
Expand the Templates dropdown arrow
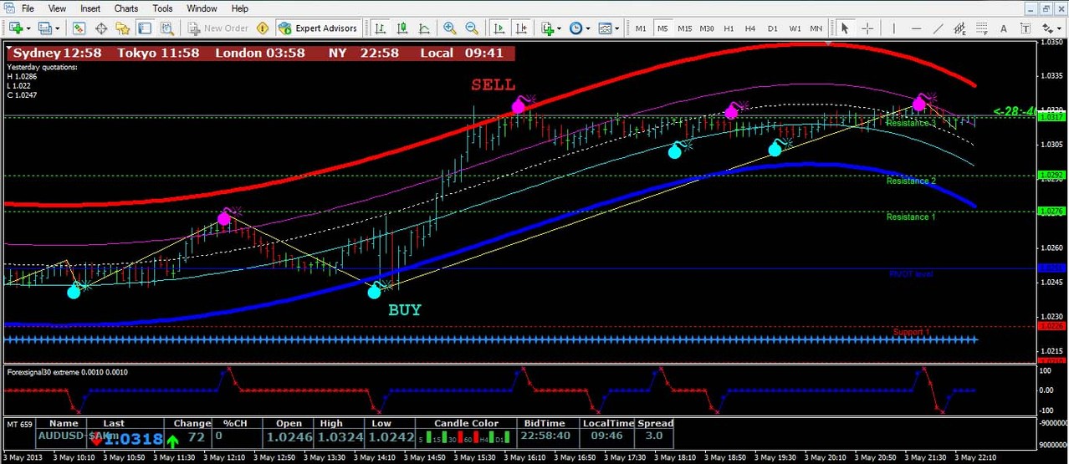point(617,28)
